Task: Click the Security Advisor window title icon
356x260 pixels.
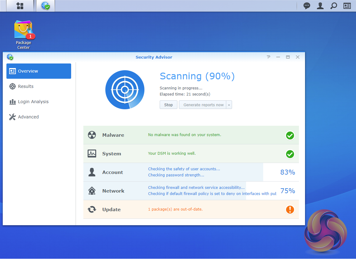Action: click(10, 57)
